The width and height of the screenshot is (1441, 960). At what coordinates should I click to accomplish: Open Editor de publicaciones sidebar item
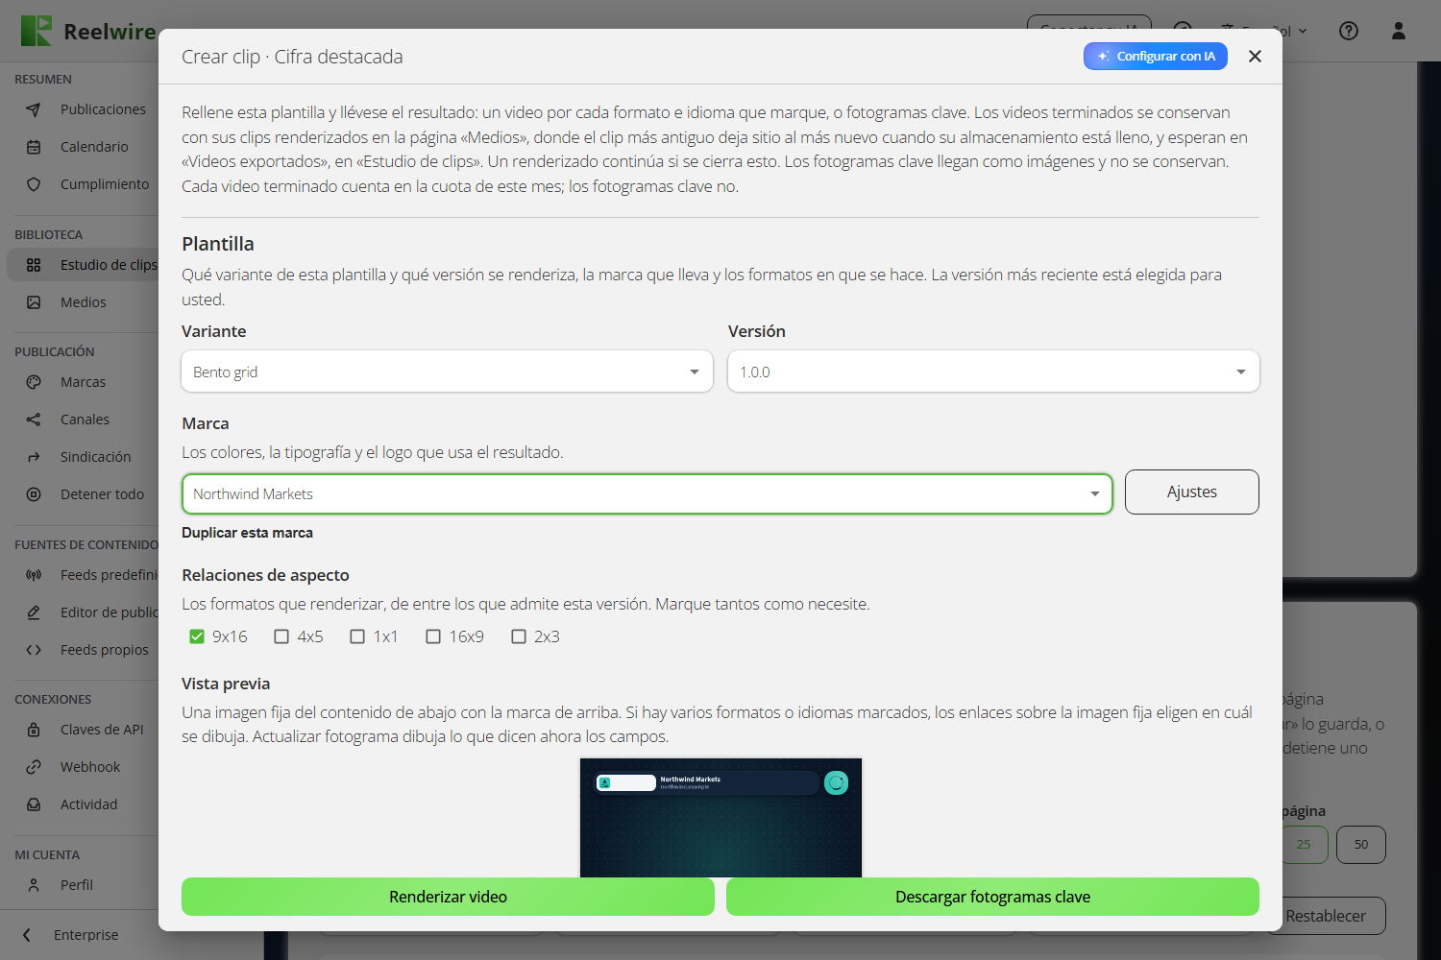click(x=83, y=612)
